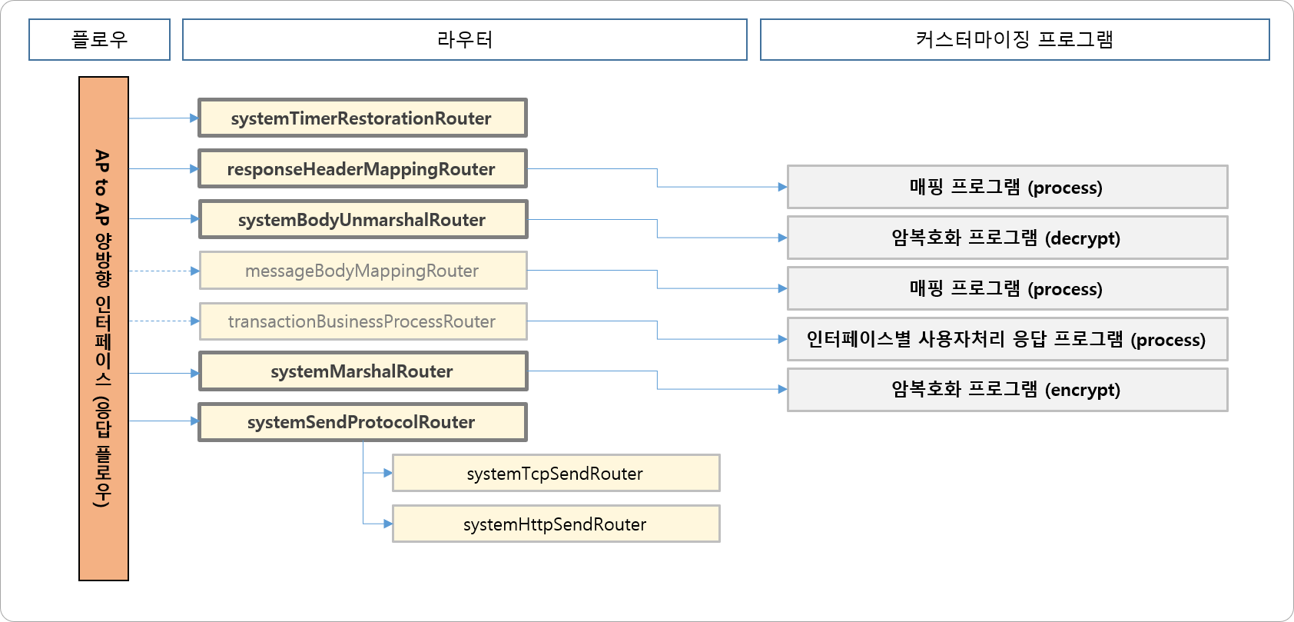Image resolution: width=1294 pixels, height=622 pixels.
Task: Click the 인터페이스별 사용자처리 응답 프로그램 box
Action: point(1007,339)
